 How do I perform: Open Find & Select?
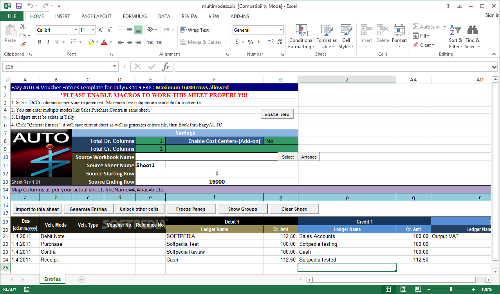[x=473, y=36]
